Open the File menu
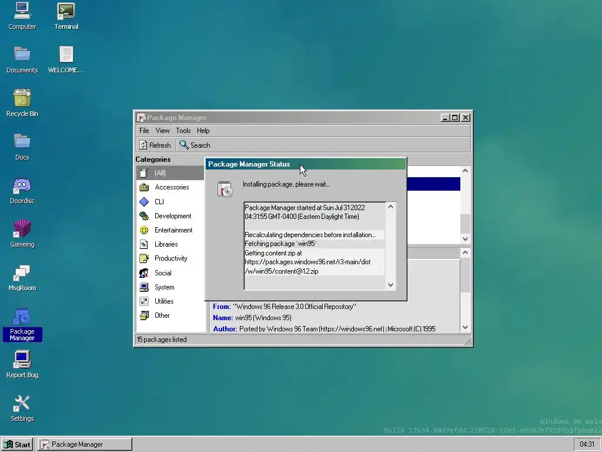This screenshot has width=602, height=452. point(144,131)
